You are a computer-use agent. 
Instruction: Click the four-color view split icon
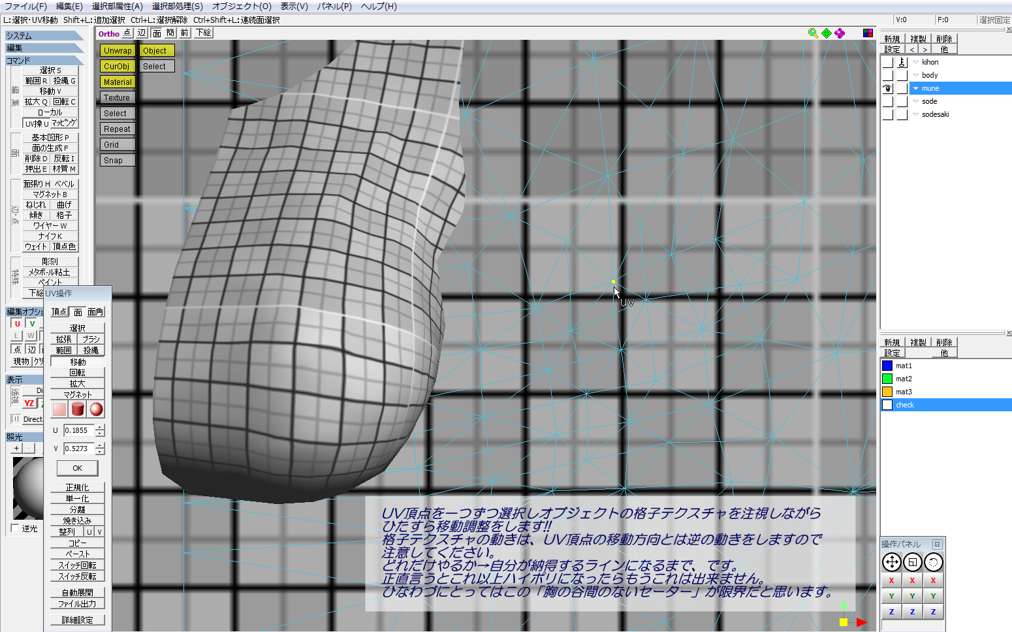(x=868, y=33)
